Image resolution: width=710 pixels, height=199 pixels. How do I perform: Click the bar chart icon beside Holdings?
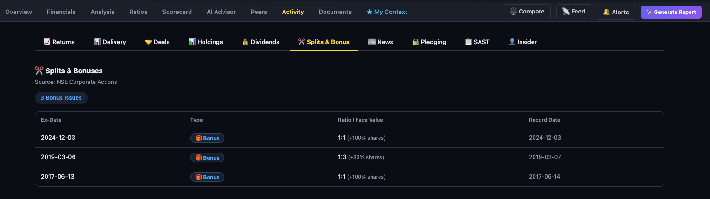pyautogui.click(x=192, y=42)
